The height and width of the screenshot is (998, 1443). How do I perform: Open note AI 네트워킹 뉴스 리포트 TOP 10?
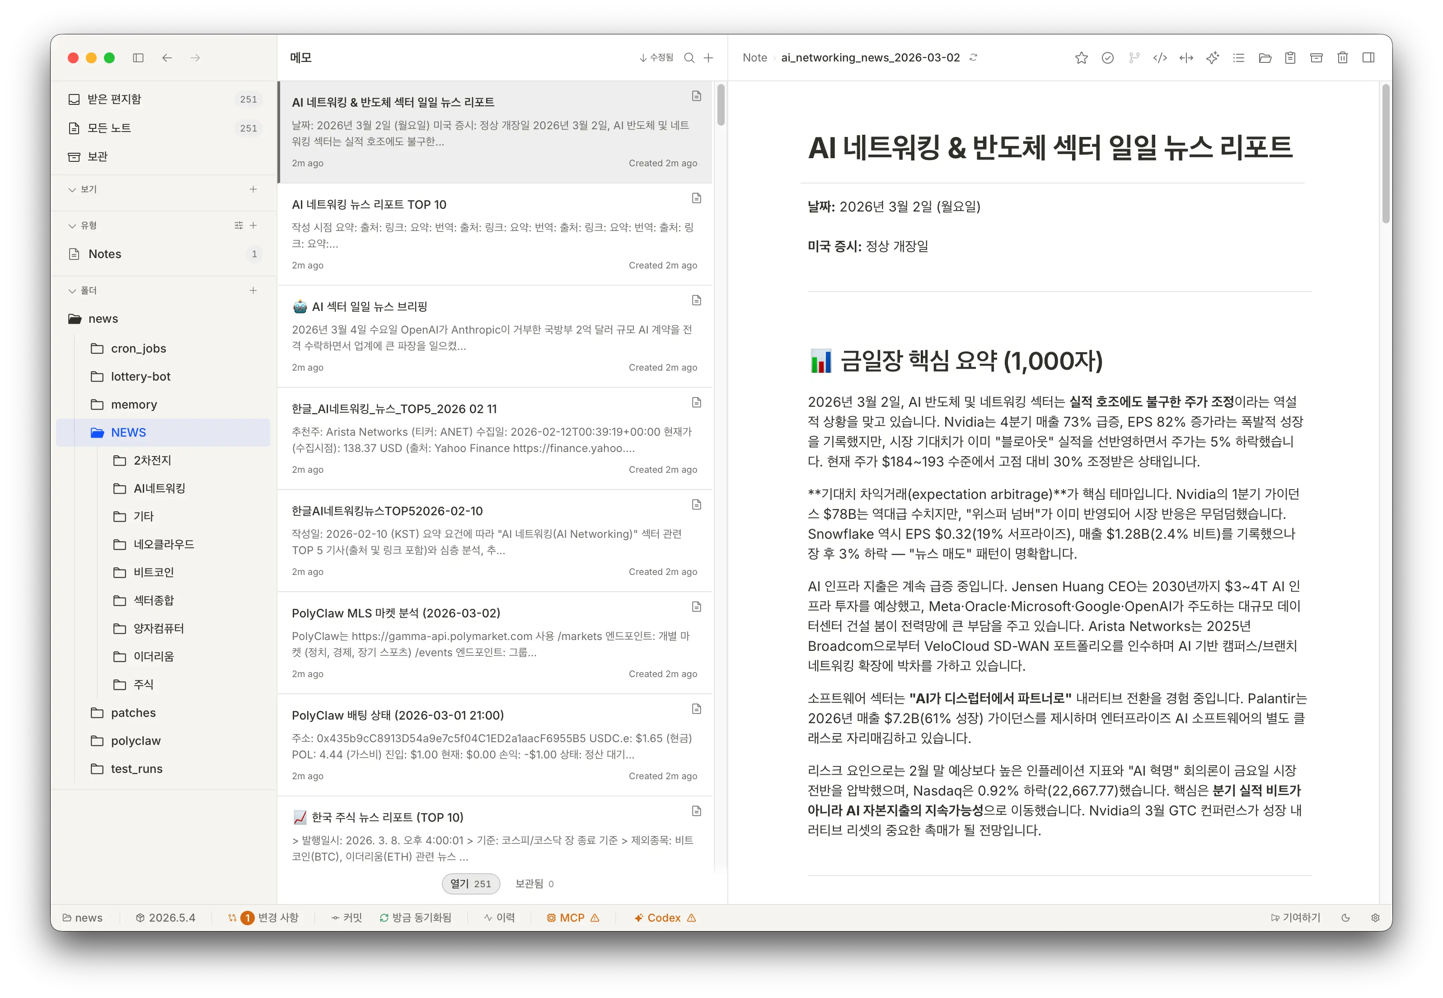[495, 235]
